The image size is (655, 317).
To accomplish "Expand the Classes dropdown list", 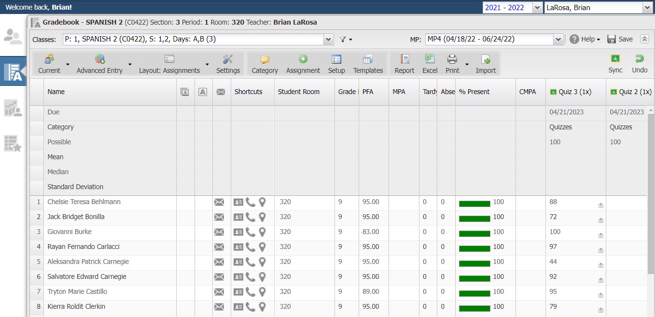I will (329, 40).
